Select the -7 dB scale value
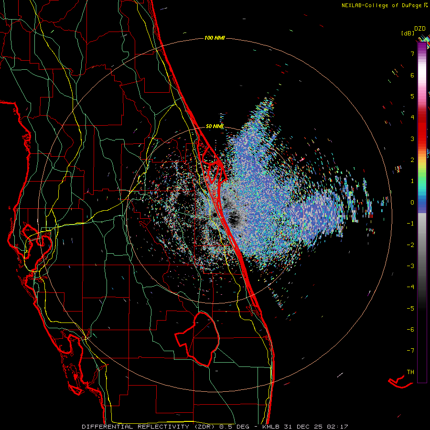This screenshot has width=430, height=430. (x=410, y=351)
